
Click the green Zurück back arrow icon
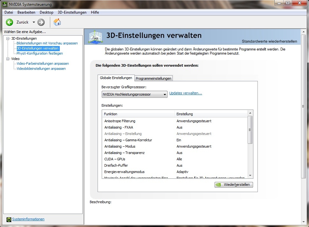point(9,22)
